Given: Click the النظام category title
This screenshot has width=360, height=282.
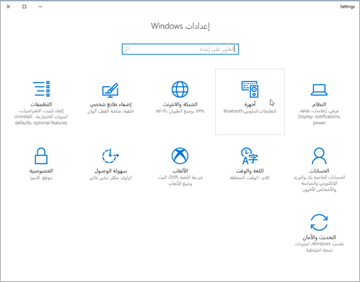Looking at the screenshot, I should tap(319, 105).
